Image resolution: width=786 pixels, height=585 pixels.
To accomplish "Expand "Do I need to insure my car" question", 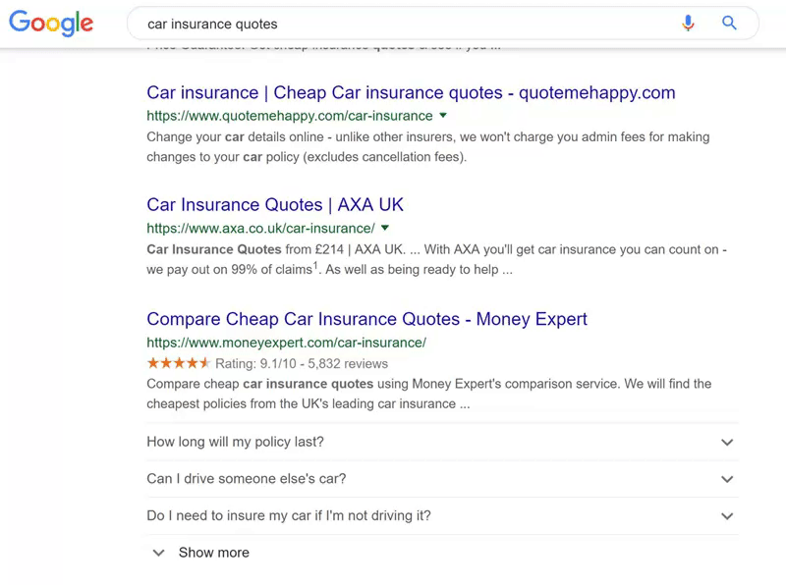I will [x=289, y=515].
